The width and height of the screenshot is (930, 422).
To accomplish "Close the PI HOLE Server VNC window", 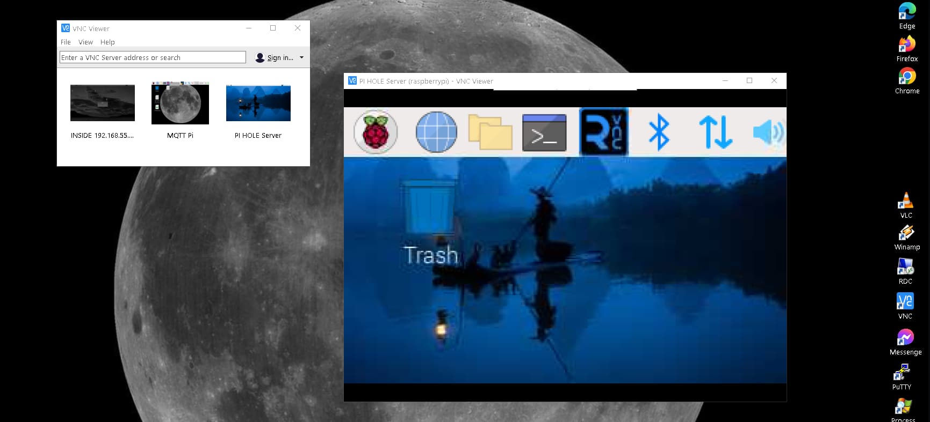I will (774, 81).
